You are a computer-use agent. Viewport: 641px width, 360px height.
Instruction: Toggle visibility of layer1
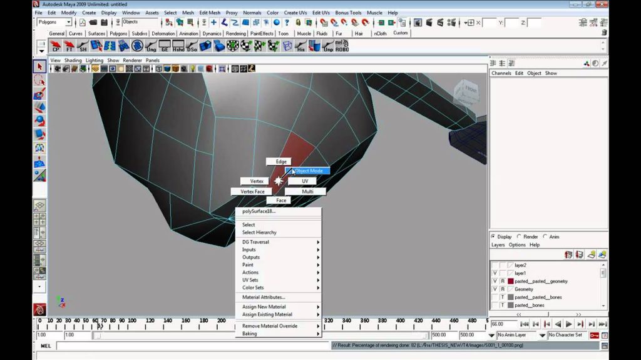[x=495, y=273]
